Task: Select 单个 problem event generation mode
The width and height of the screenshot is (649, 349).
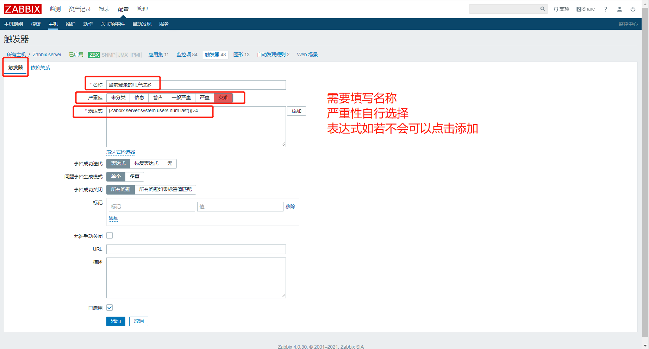Action: pos(116,177)
